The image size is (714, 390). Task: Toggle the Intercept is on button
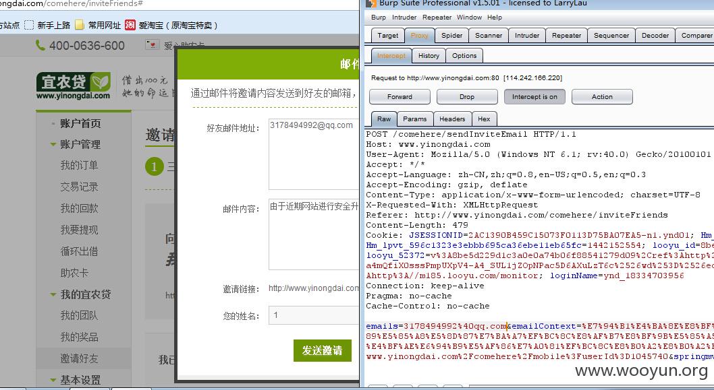tap(534, 97)
